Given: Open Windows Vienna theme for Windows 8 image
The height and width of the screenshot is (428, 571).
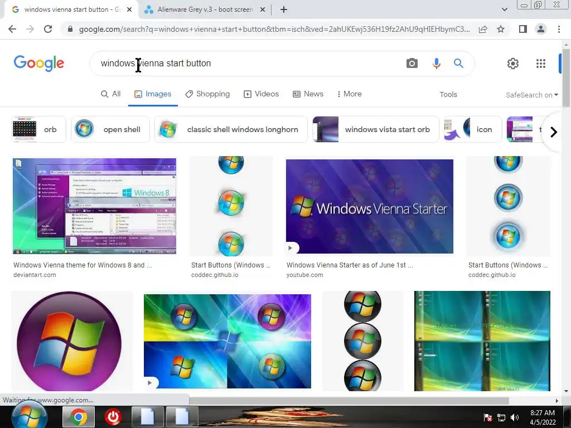Looking at the screenshot, I should [94, 206].
